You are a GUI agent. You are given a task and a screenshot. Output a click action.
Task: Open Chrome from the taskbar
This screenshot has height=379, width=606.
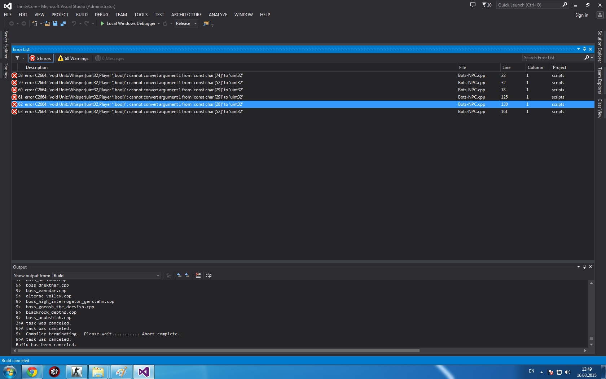[x=32, y=372]
